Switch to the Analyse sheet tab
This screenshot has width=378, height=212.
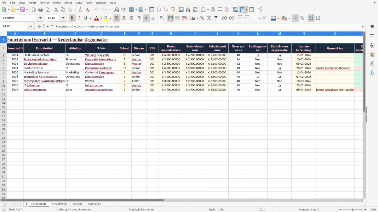77,204
